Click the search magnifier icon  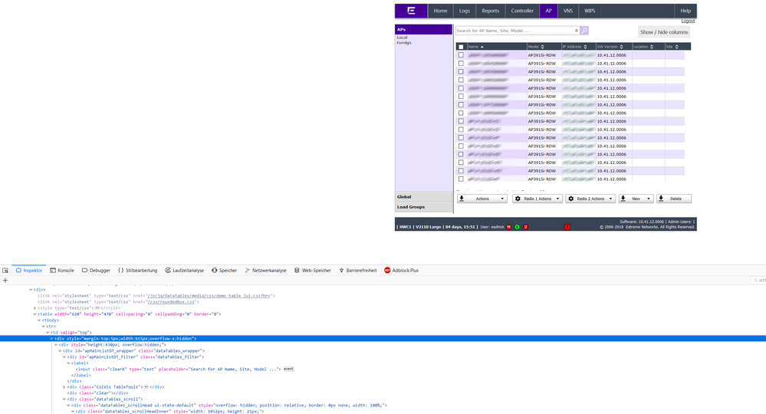pyautogui.click(x=584, y=31)
